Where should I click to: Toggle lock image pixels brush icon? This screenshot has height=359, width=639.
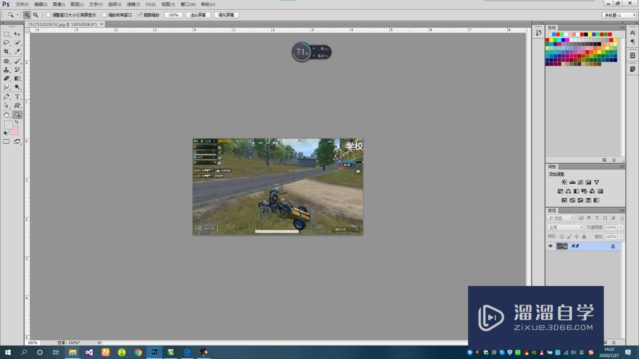pos(570,237)
